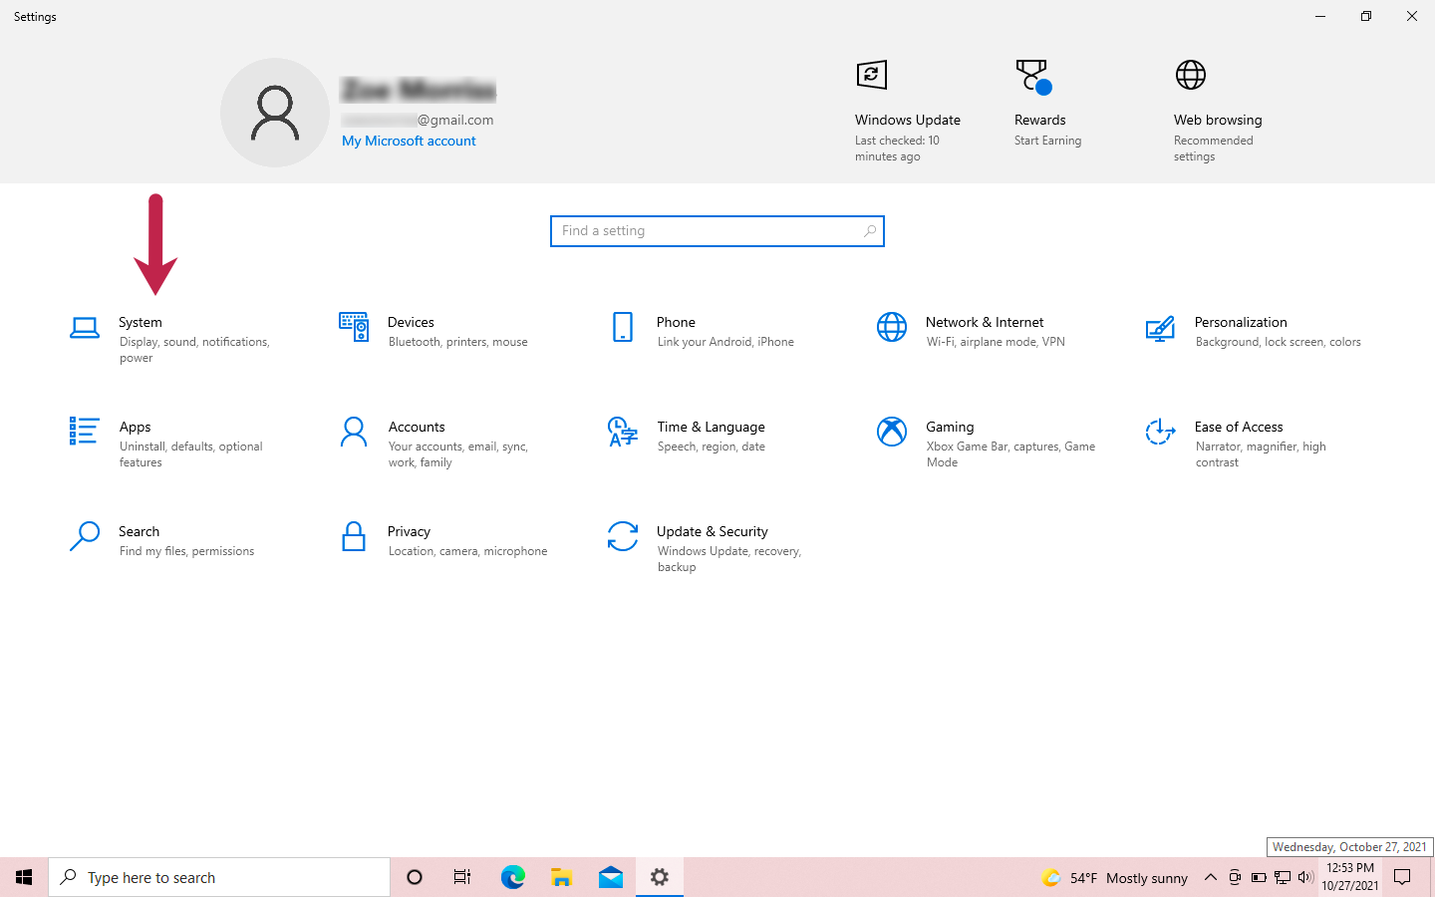Image resolution: width=1435 pixels, height=897 pixels.
Task: Click the Windows Update label
Action: pyautogui.click(x=907, y=120)
